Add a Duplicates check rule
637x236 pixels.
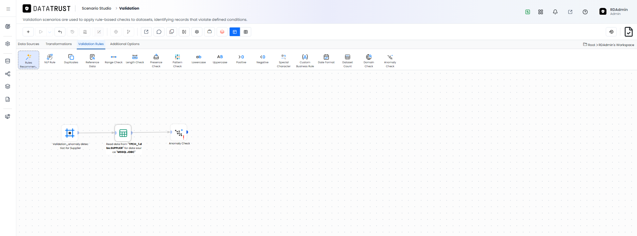coord(71,59)
